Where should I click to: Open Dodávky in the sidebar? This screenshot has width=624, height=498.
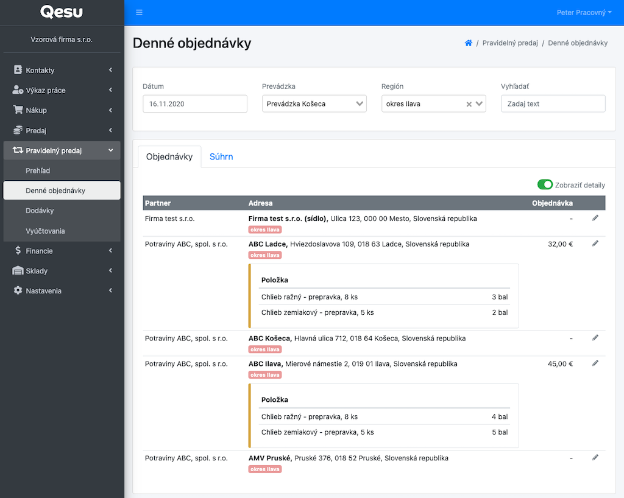click(40, 211)
